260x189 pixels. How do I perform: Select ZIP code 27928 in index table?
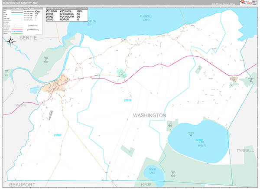50,14
